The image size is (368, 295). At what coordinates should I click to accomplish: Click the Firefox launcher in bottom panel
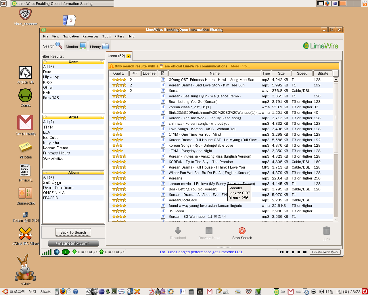[63, 292]
